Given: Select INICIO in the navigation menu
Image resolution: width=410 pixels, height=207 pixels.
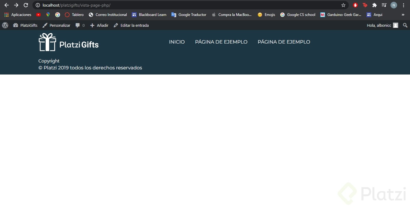Looking at the screenshot, I should pyautogui.click(x=177, y=42).
